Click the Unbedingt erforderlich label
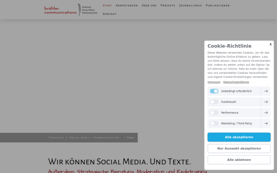This screenshot has width=277, height=173. [x=236, y=91]
